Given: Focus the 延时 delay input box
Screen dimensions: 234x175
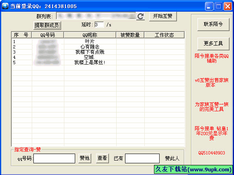Looking at the screenshot, I should pos(99,25).
